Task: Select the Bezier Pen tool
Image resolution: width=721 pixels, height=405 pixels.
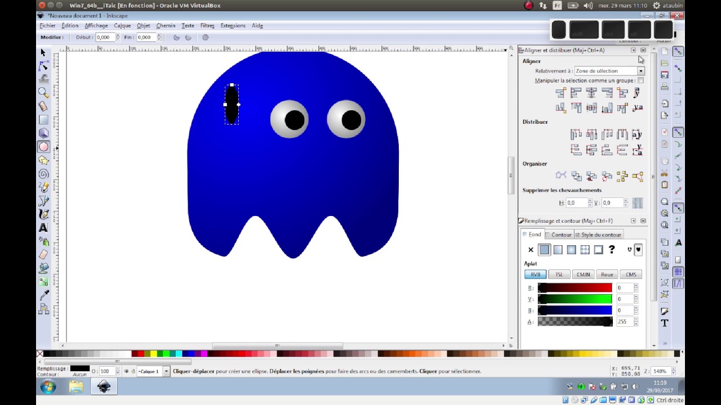Action: pyautogui.click(x=43, y=201)
